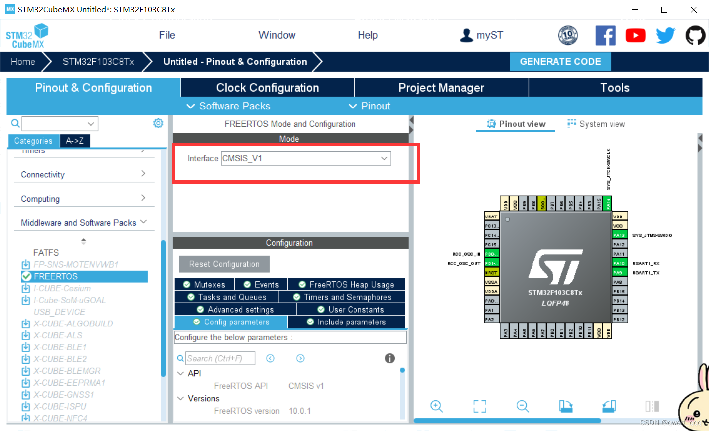Switch to the A->Z list tab
Viewport: 709px width, 431px height.
click(x=75, y=141)
